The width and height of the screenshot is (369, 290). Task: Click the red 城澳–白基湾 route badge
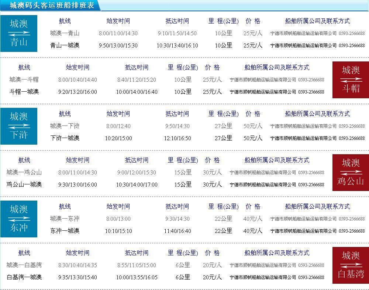[351, 265]
